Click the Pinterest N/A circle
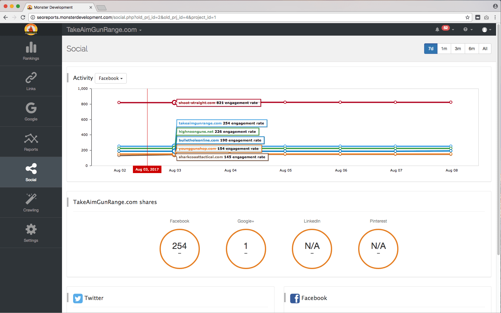The height and width of the screenshot is (313, 501). (378, 249)
